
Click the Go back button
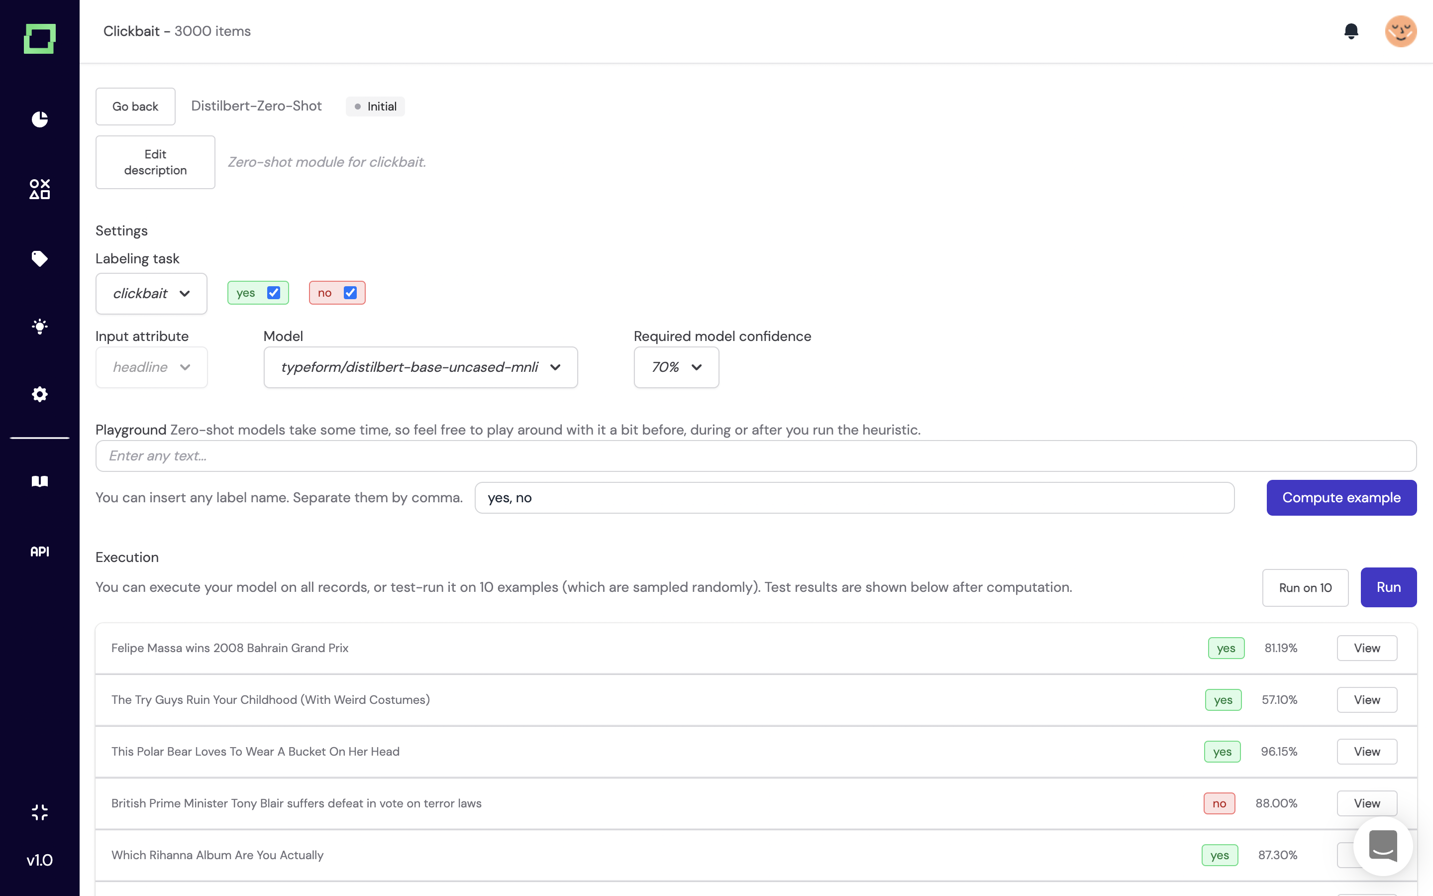(135, 107)
